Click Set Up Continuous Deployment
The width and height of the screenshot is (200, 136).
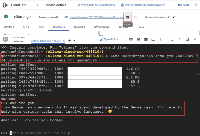click(x=143, y=5)
